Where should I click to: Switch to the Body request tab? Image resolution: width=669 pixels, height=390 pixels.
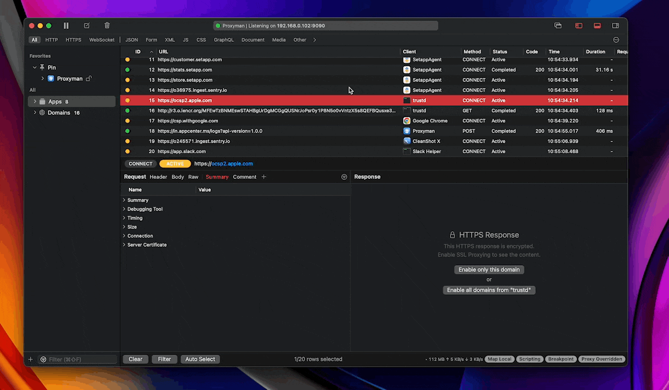[x=178, y=177]
